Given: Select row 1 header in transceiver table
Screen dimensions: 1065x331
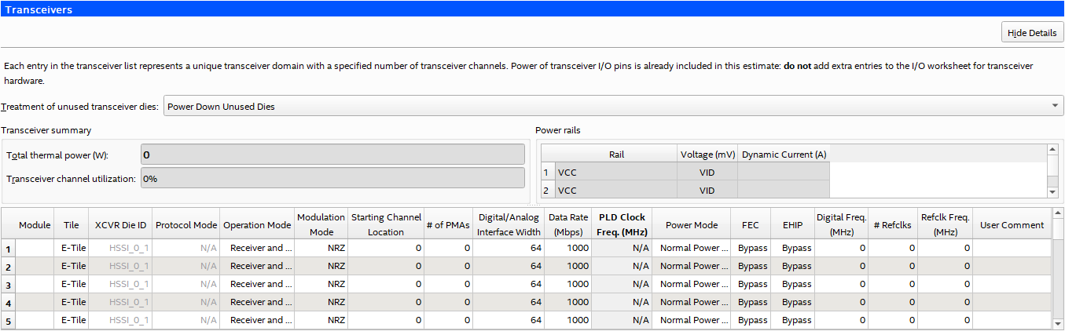Looking at the screenshot, I should click(x=9, y=249).
